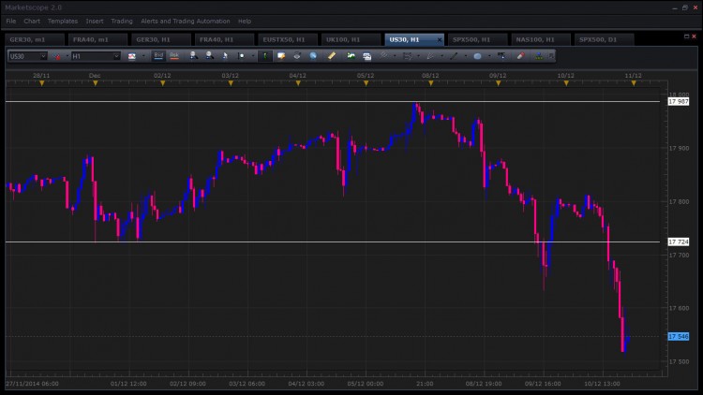The width and height of the screenshot is (703, 395).
Task: Click the crosshair mode icon
Action: 241,56
